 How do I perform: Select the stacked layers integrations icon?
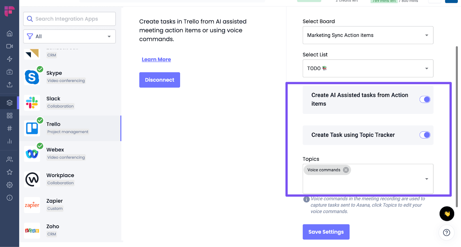[x=10, y=103]
